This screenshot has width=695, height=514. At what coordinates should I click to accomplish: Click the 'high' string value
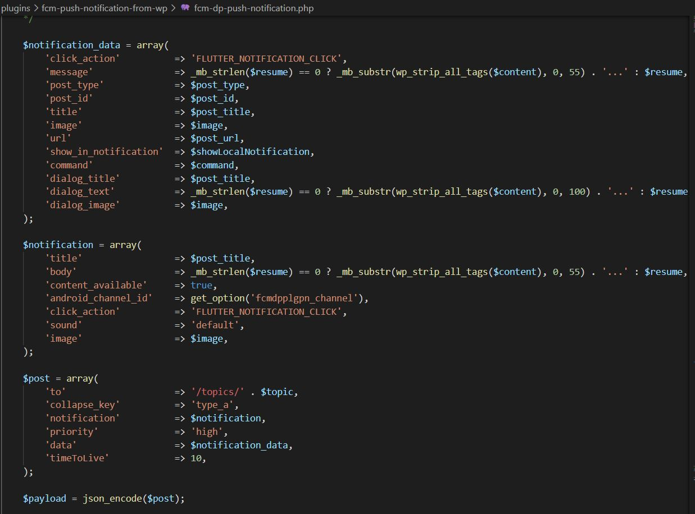(207, 432)
